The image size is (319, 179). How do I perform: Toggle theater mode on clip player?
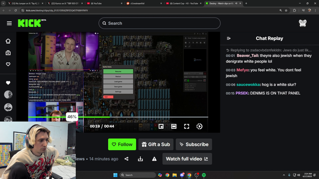point(174,126)
